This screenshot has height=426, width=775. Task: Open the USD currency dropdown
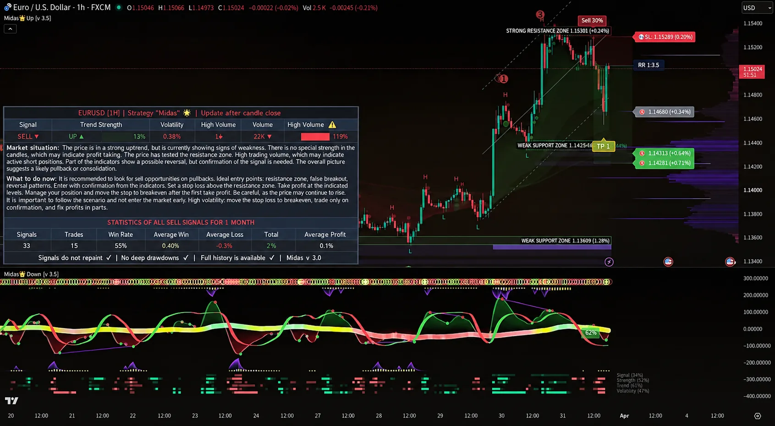point(757,8)
